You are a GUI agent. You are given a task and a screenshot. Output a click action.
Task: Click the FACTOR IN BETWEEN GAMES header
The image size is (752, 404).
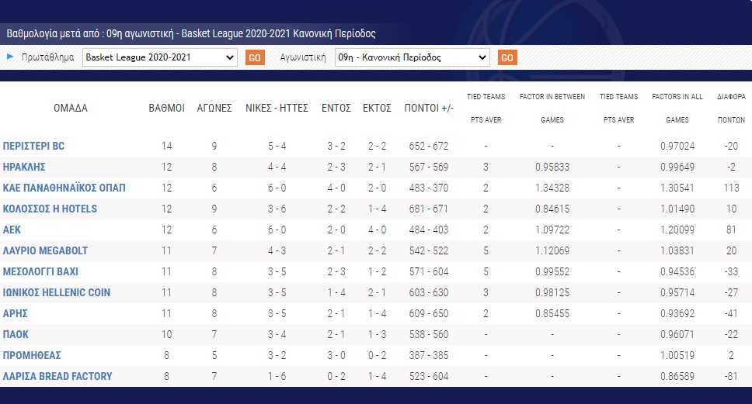(552, 109)
